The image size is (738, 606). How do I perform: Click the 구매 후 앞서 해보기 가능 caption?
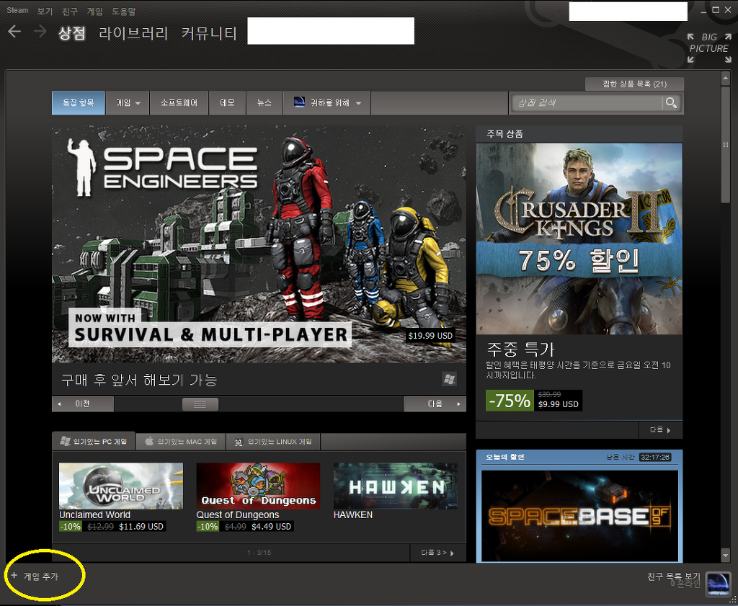point(139,380)
